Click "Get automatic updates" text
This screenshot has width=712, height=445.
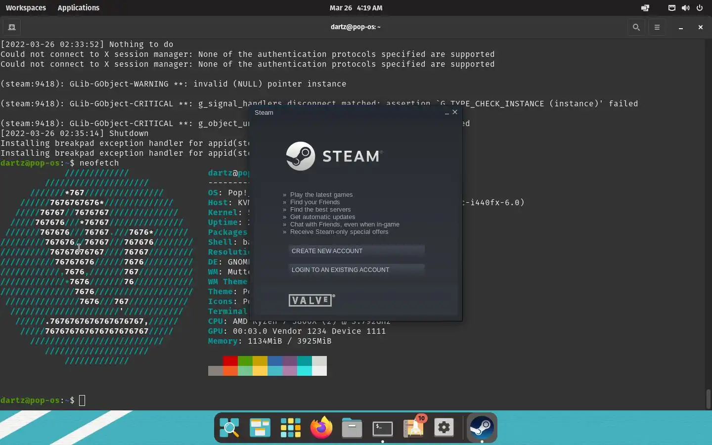[322, 217]
